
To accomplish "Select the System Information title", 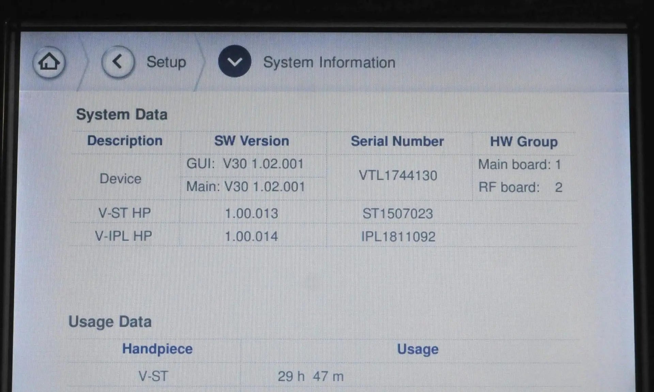I will pos(329,63).
